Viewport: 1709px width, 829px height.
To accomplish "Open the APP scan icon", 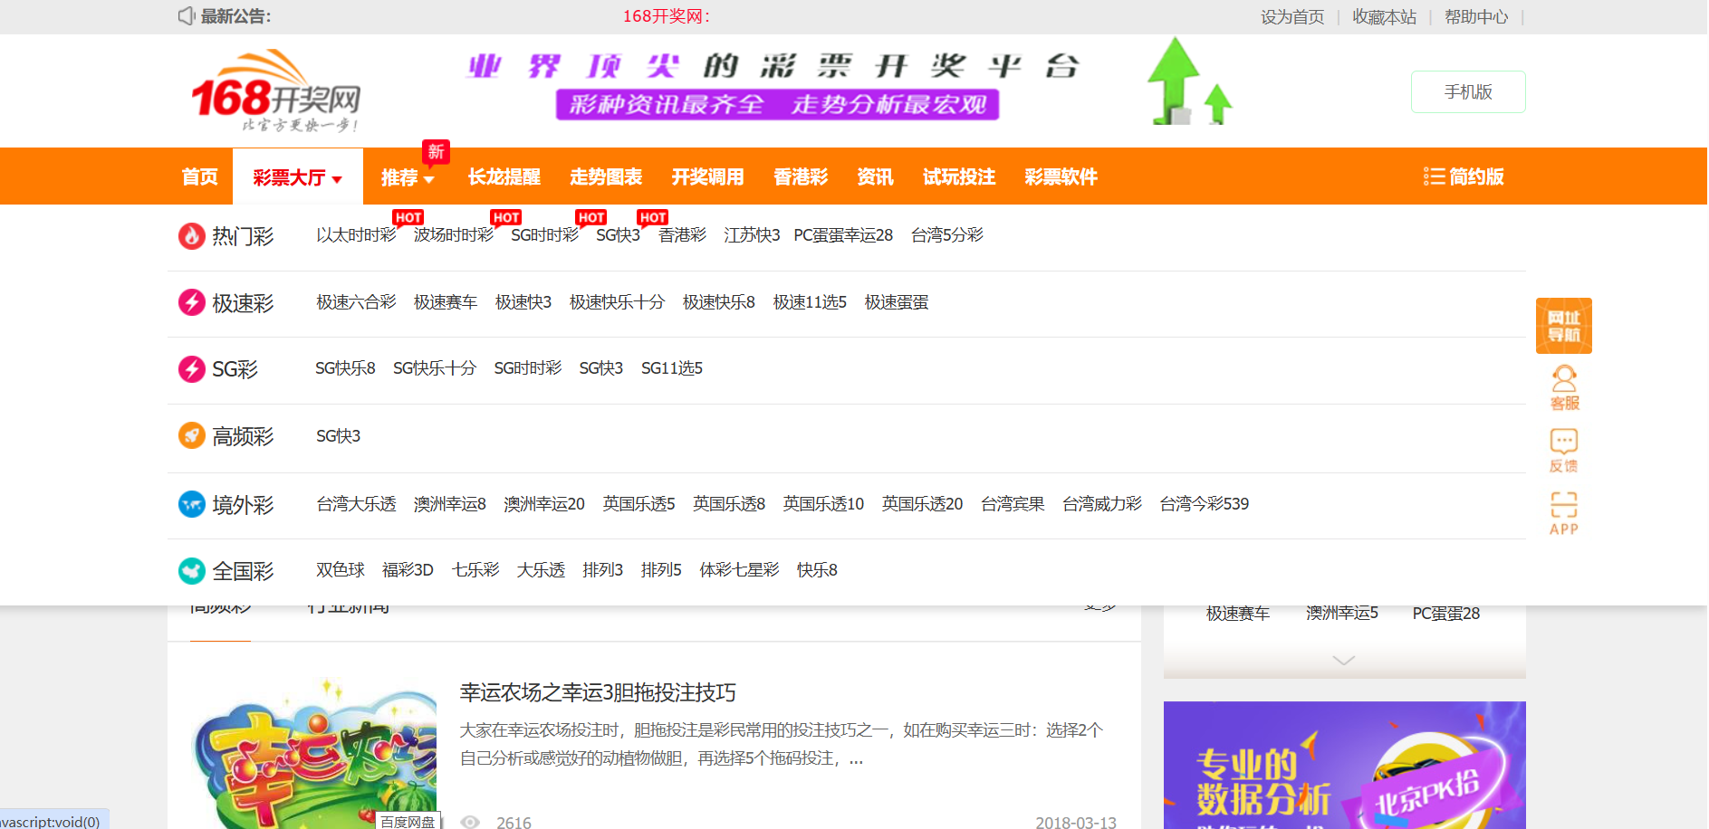I will pyautogui.click(x=1564, y=513).
